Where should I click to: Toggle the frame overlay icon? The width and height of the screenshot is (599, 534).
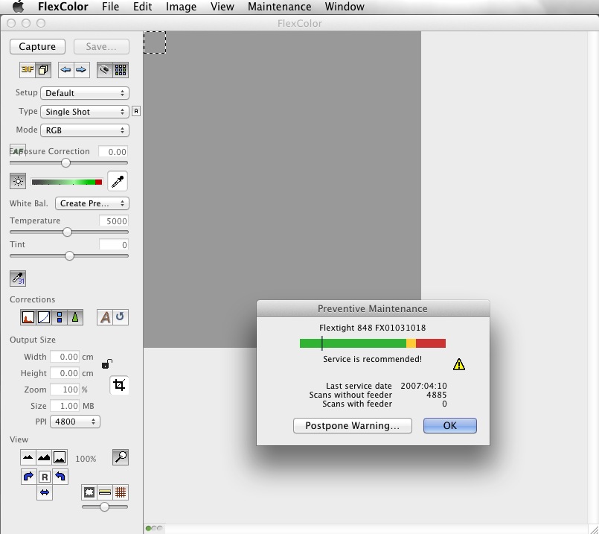coord(89,492)
